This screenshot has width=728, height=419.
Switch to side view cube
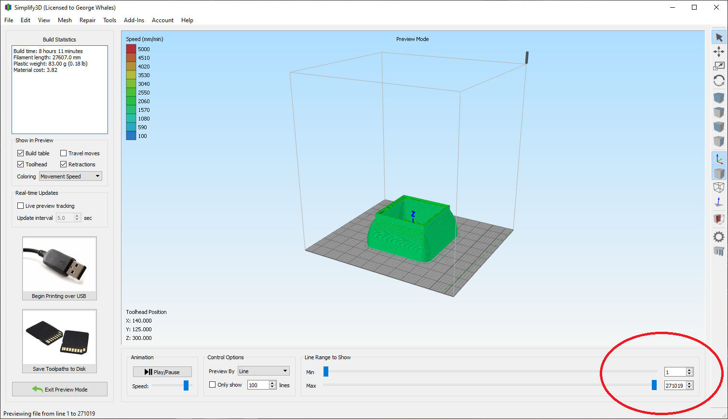pyautogui.click(x=719, y=141)
